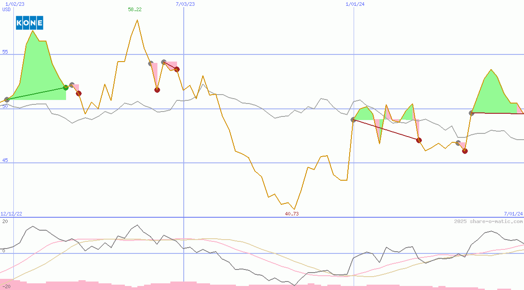Screen dimensions: 524x290
Task: Click the 45 price axis label
Action: (x=5, y=161)
